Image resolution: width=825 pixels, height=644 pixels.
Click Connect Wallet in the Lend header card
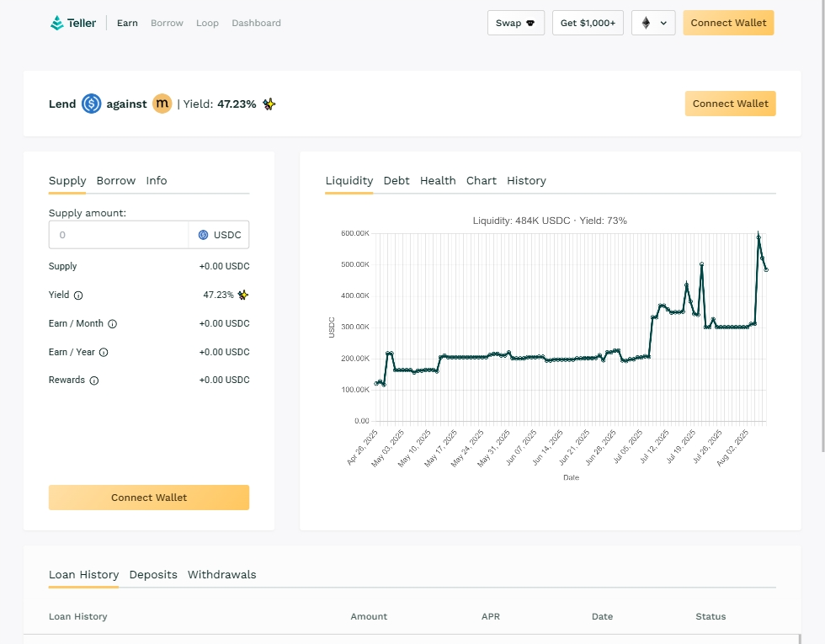(x=731, y=104)
